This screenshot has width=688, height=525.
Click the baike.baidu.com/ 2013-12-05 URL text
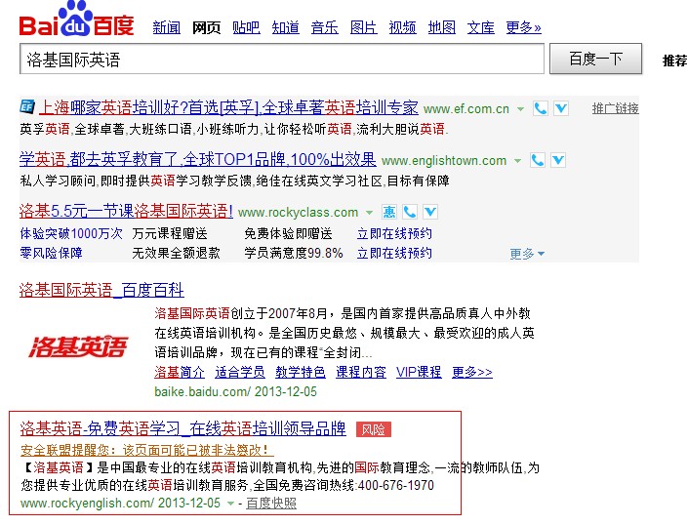235,391
